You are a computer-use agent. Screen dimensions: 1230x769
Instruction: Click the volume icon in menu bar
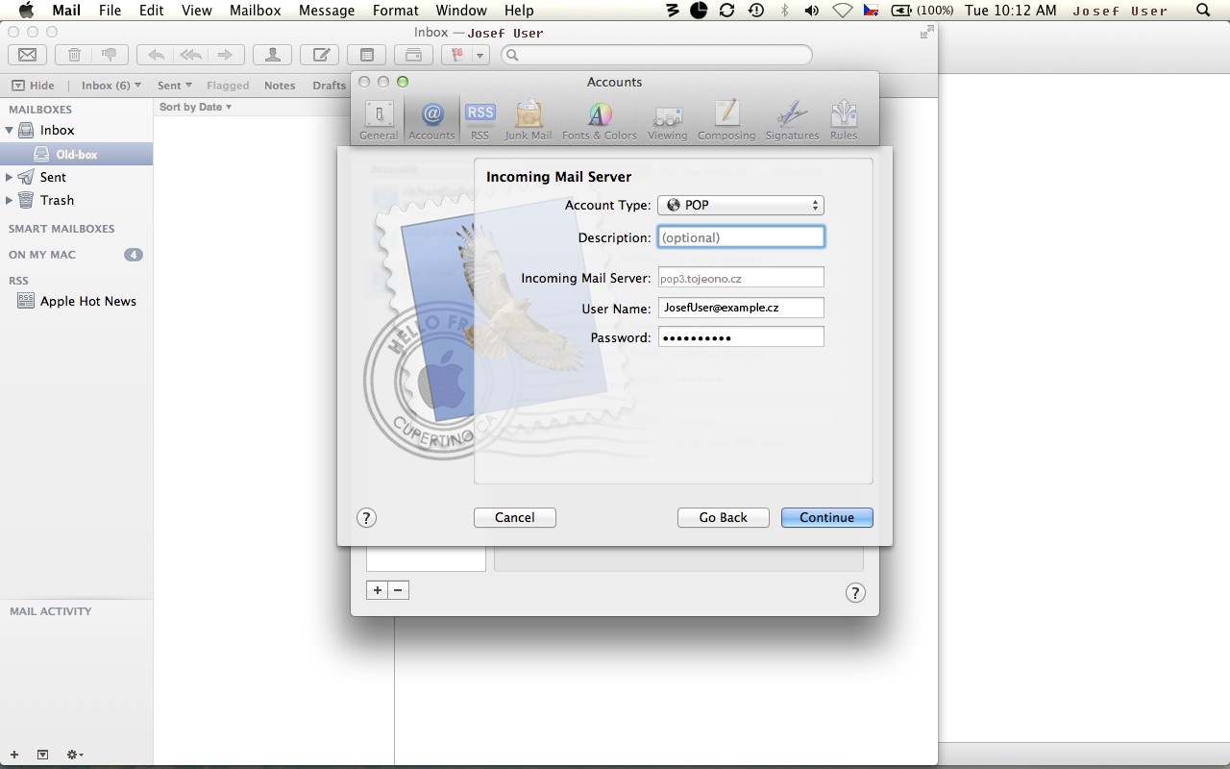812,11
